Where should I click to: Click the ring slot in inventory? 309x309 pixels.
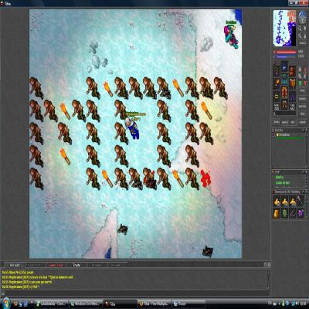click(x=277, y=97)
